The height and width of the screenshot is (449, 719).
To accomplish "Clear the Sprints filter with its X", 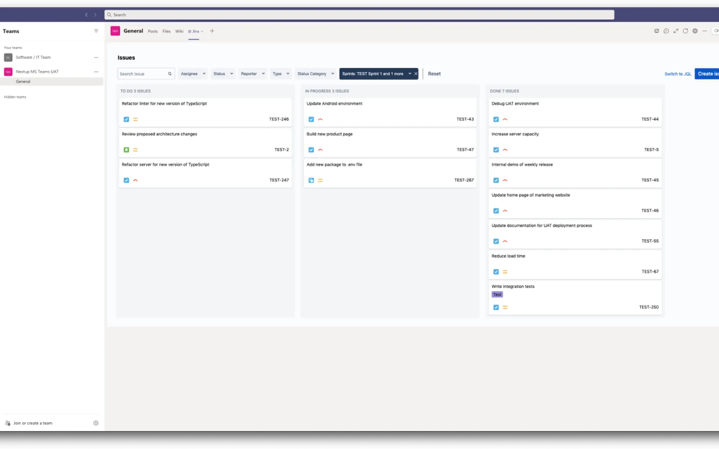I will (416, 74).
